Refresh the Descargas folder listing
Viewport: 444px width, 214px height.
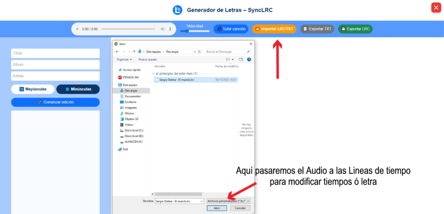pyautogui.click(x=199, y=51)
